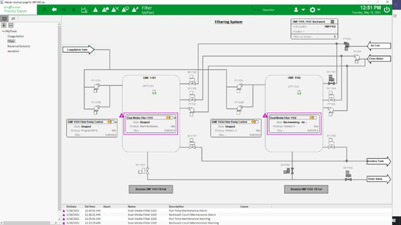
Task: Click the power/shutdown icon
Action: [x=387, y=10]
